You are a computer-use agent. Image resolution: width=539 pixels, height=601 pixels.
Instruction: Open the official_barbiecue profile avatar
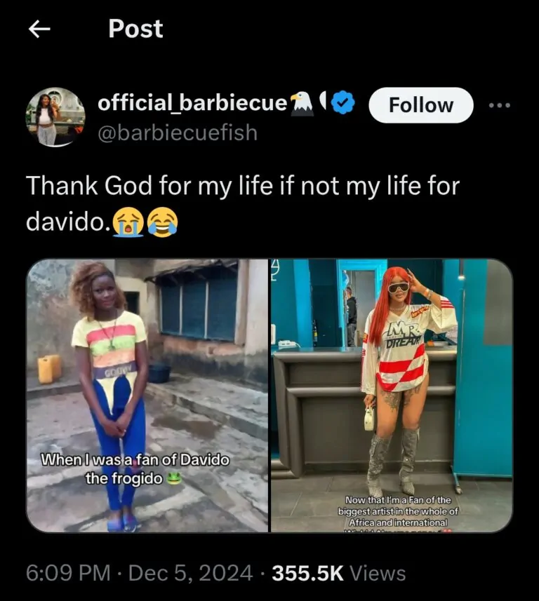pyautogui.click(x=55, y=116)
